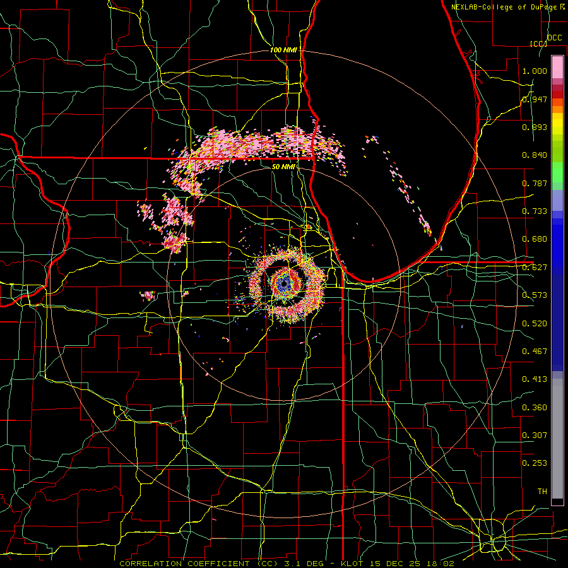Click the 0.253 legend value
568x568 pixels.
tap(535, 463)
